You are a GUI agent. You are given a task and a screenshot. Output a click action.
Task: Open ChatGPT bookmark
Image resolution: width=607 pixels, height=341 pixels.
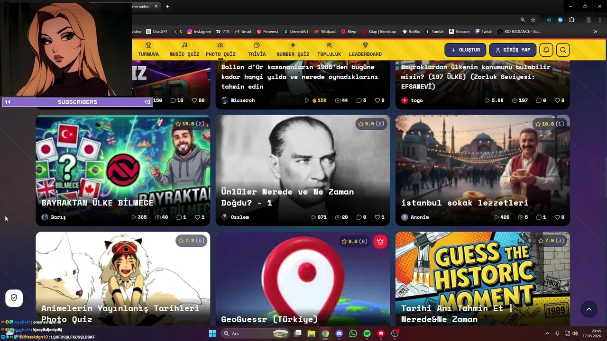coord(157,32)
